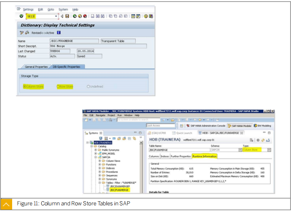The height and width of the screenshot is (211, 291).
Task: Open the Settings menu in SAP GUI
Action: pos(28,9)
